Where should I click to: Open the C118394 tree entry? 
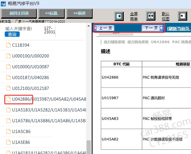tap(21, 45)
